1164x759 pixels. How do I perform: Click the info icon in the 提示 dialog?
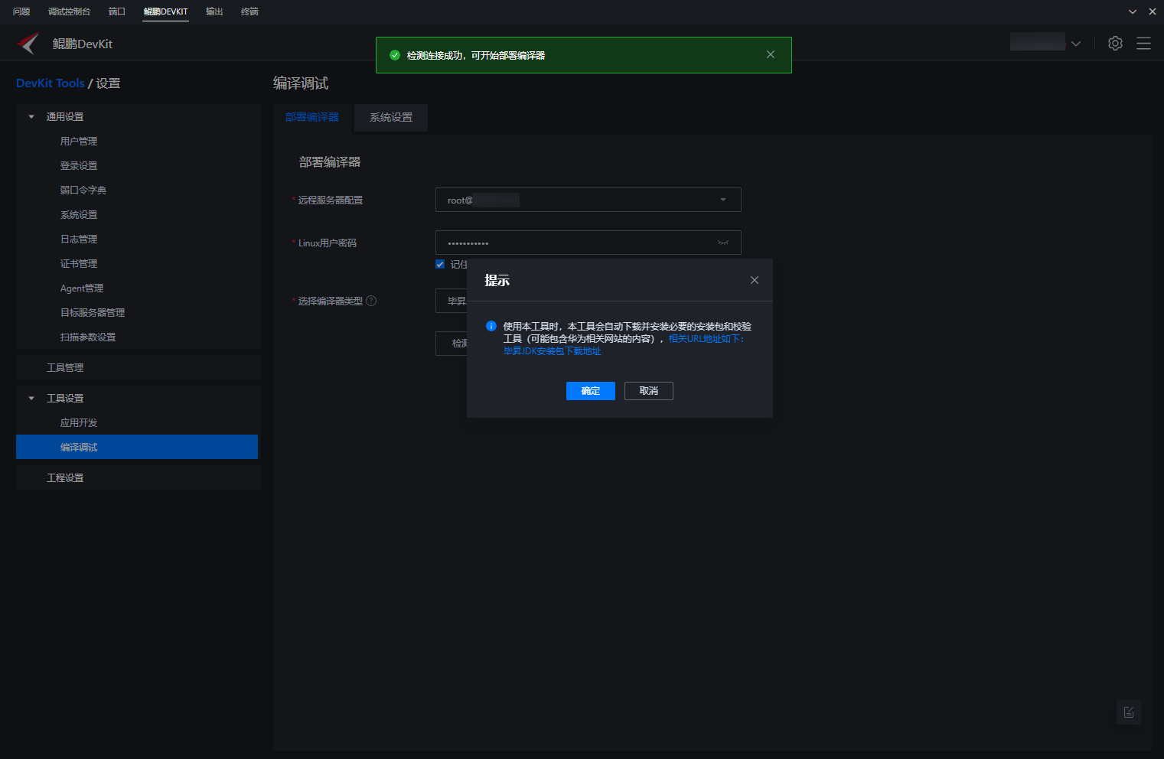[491, 326]
